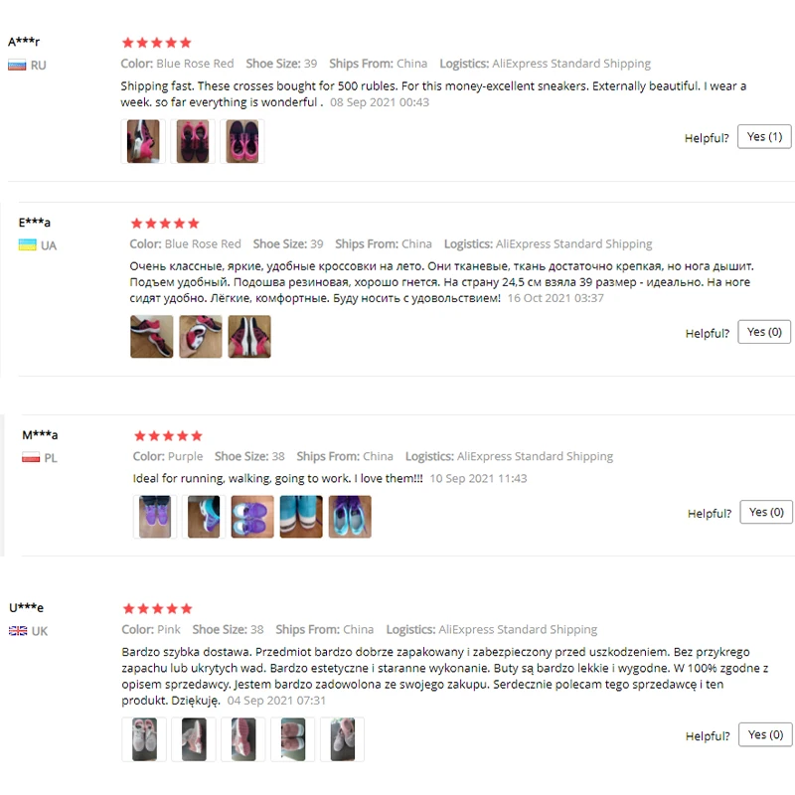Image resolution: width=795 pixels, height=795 pixels.
Task: Click Yes (0) on M***a's purple shoe review
Action: (766, 512)
